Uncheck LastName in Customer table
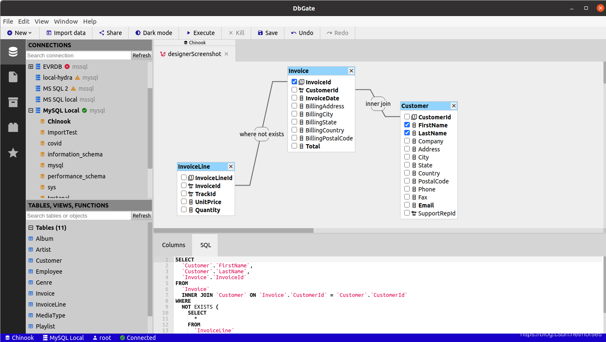This screenshot has height=342, width=606. pyautogui.click(x=407, y=133)
